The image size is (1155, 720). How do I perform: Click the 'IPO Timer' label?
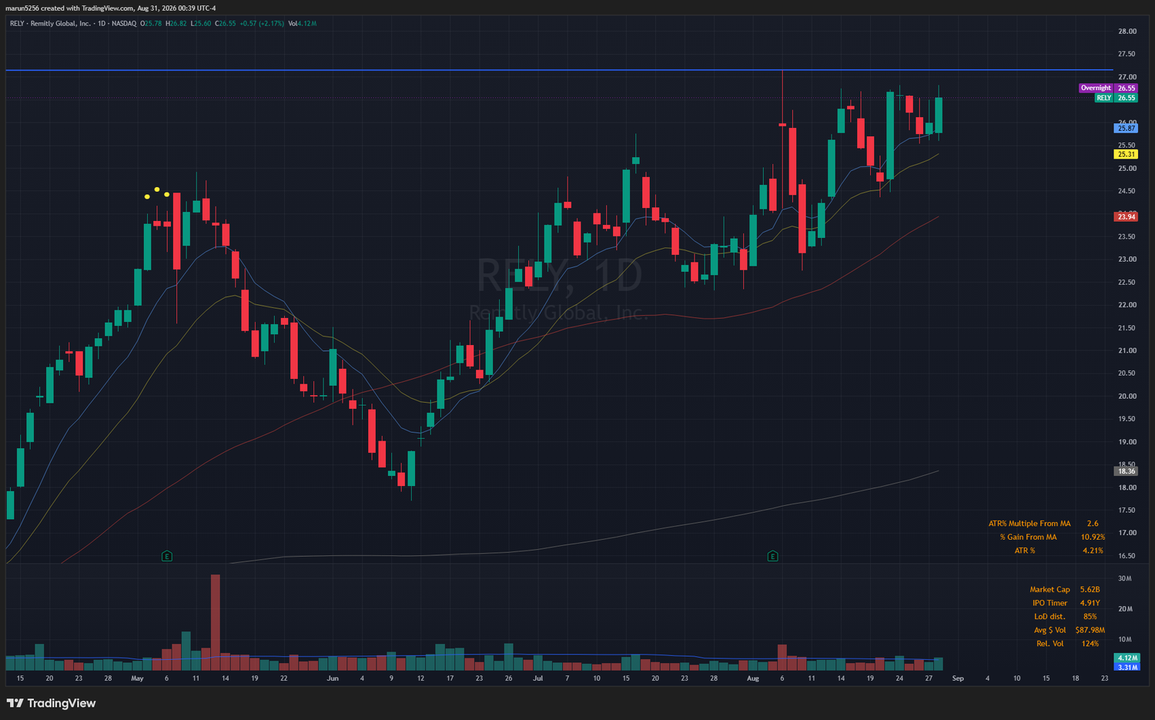pos(1050,603)
